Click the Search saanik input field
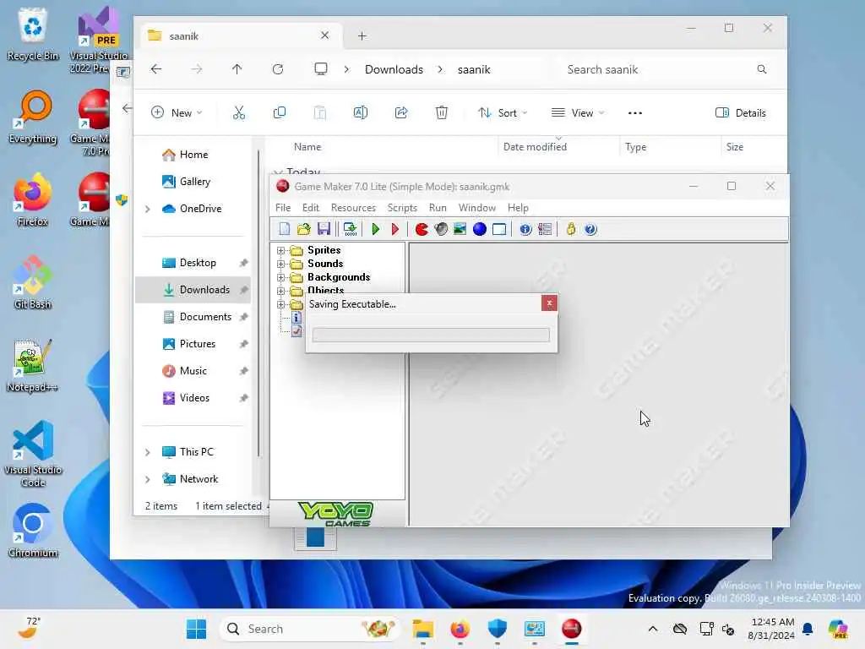The width and height of the screenshot is (865, 649). [x=667, y=69]
